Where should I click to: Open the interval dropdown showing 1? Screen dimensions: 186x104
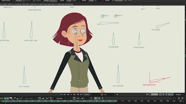70,98
